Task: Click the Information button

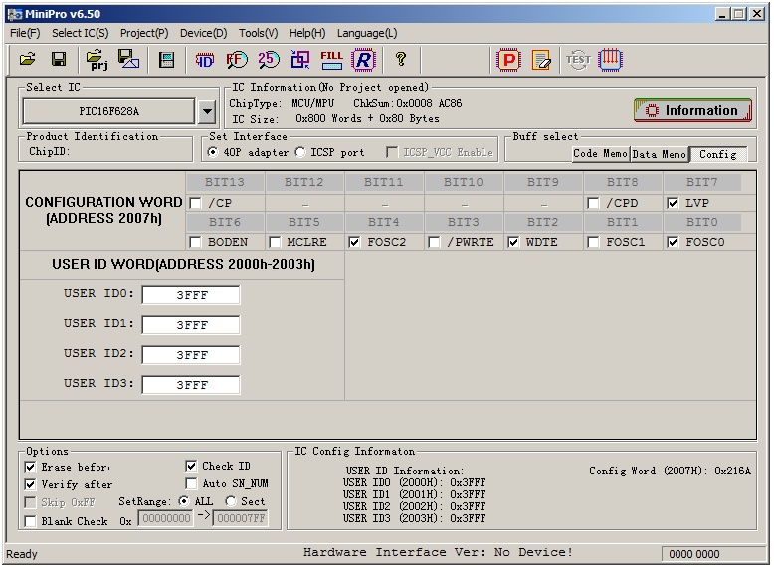Action: [692, 111]
